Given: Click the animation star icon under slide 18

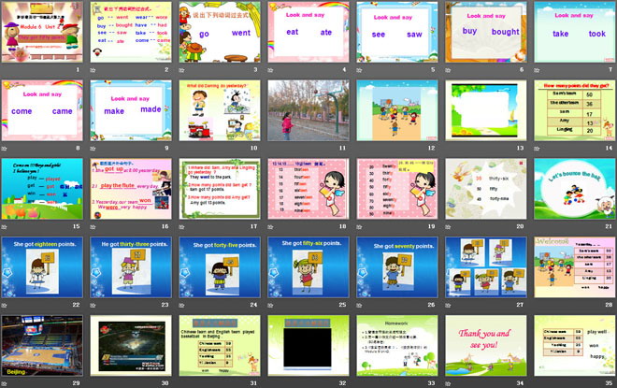Looking at the screenshot, I should click(x=270, y=226).
